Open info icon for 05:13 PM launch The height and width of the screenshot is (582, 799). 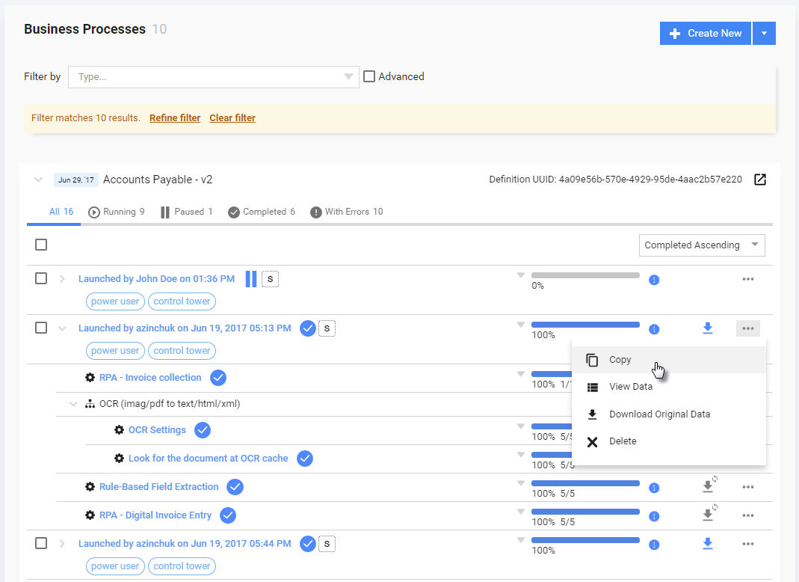(x=654, y=329)
